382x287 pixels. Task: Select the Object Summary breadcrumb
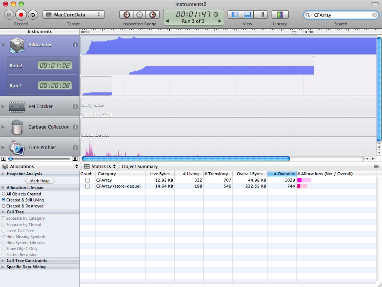coord(140,166)
